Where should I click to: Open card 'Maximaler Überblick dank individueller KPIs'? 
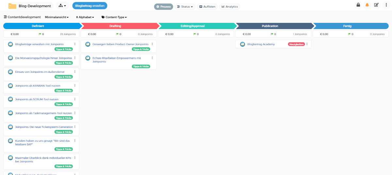click(43, 159)
